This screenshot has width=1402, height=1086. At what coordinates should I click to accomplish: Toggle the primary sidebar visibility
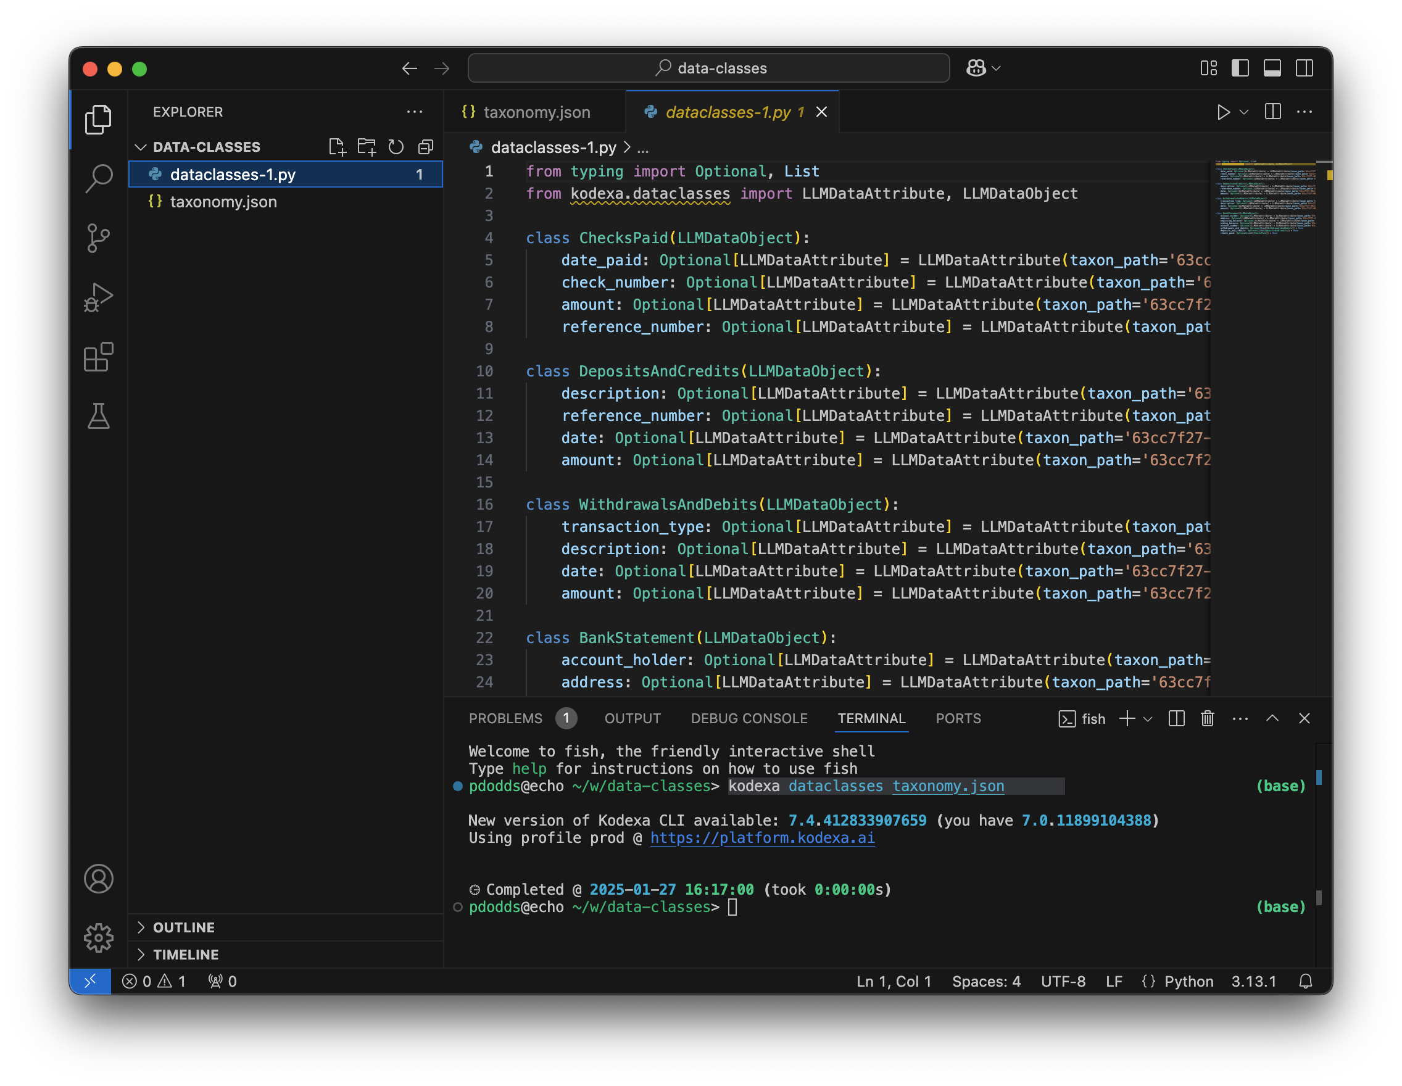click(1240, 68)
